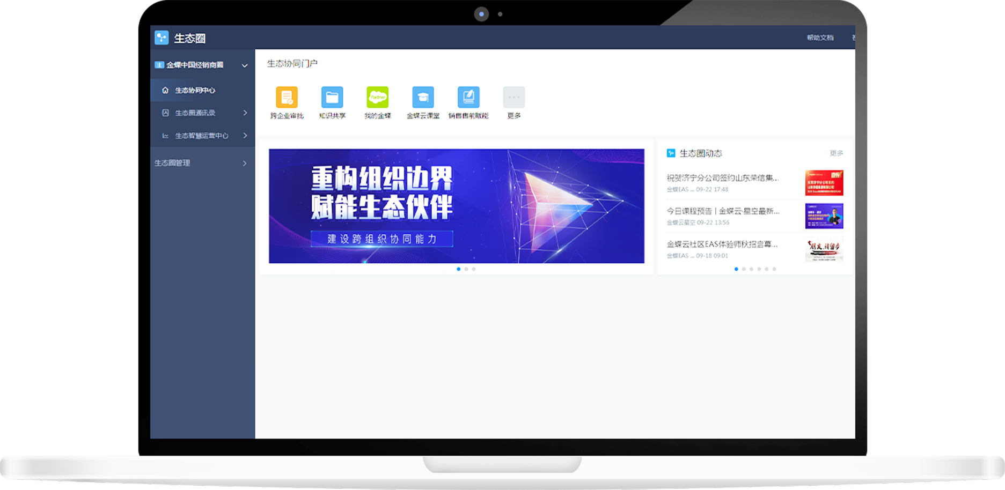Expand the 生态智慧运营中心 submenu arrow
Image resolution: width=1005 pixels, height=490 pixels.
pos(245,136)
